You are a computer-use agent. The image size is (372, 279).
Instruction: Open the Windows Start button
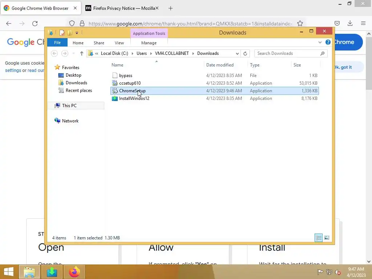(9, 272)
